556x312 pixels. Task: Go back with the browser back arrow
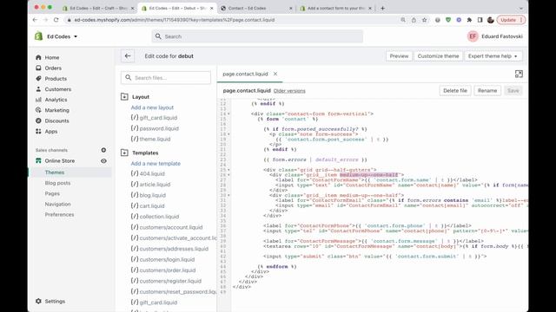coord(35,20)
